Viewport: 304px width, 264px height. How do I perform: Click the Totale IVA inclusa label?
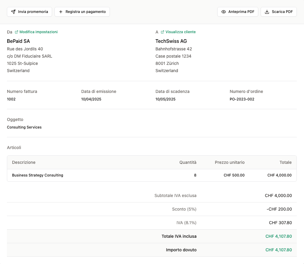tap(179, 237)
